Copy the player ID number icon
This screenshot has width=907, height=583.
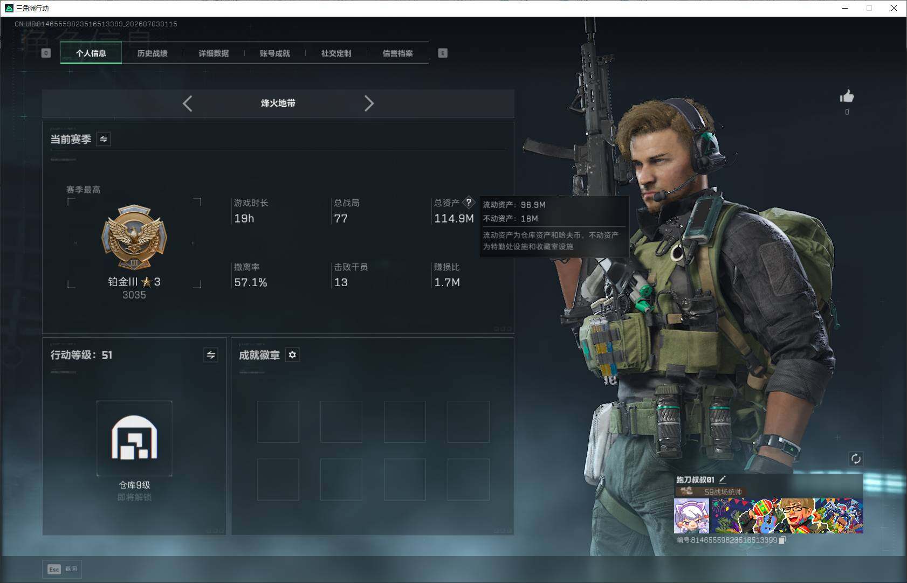(782, 540)
